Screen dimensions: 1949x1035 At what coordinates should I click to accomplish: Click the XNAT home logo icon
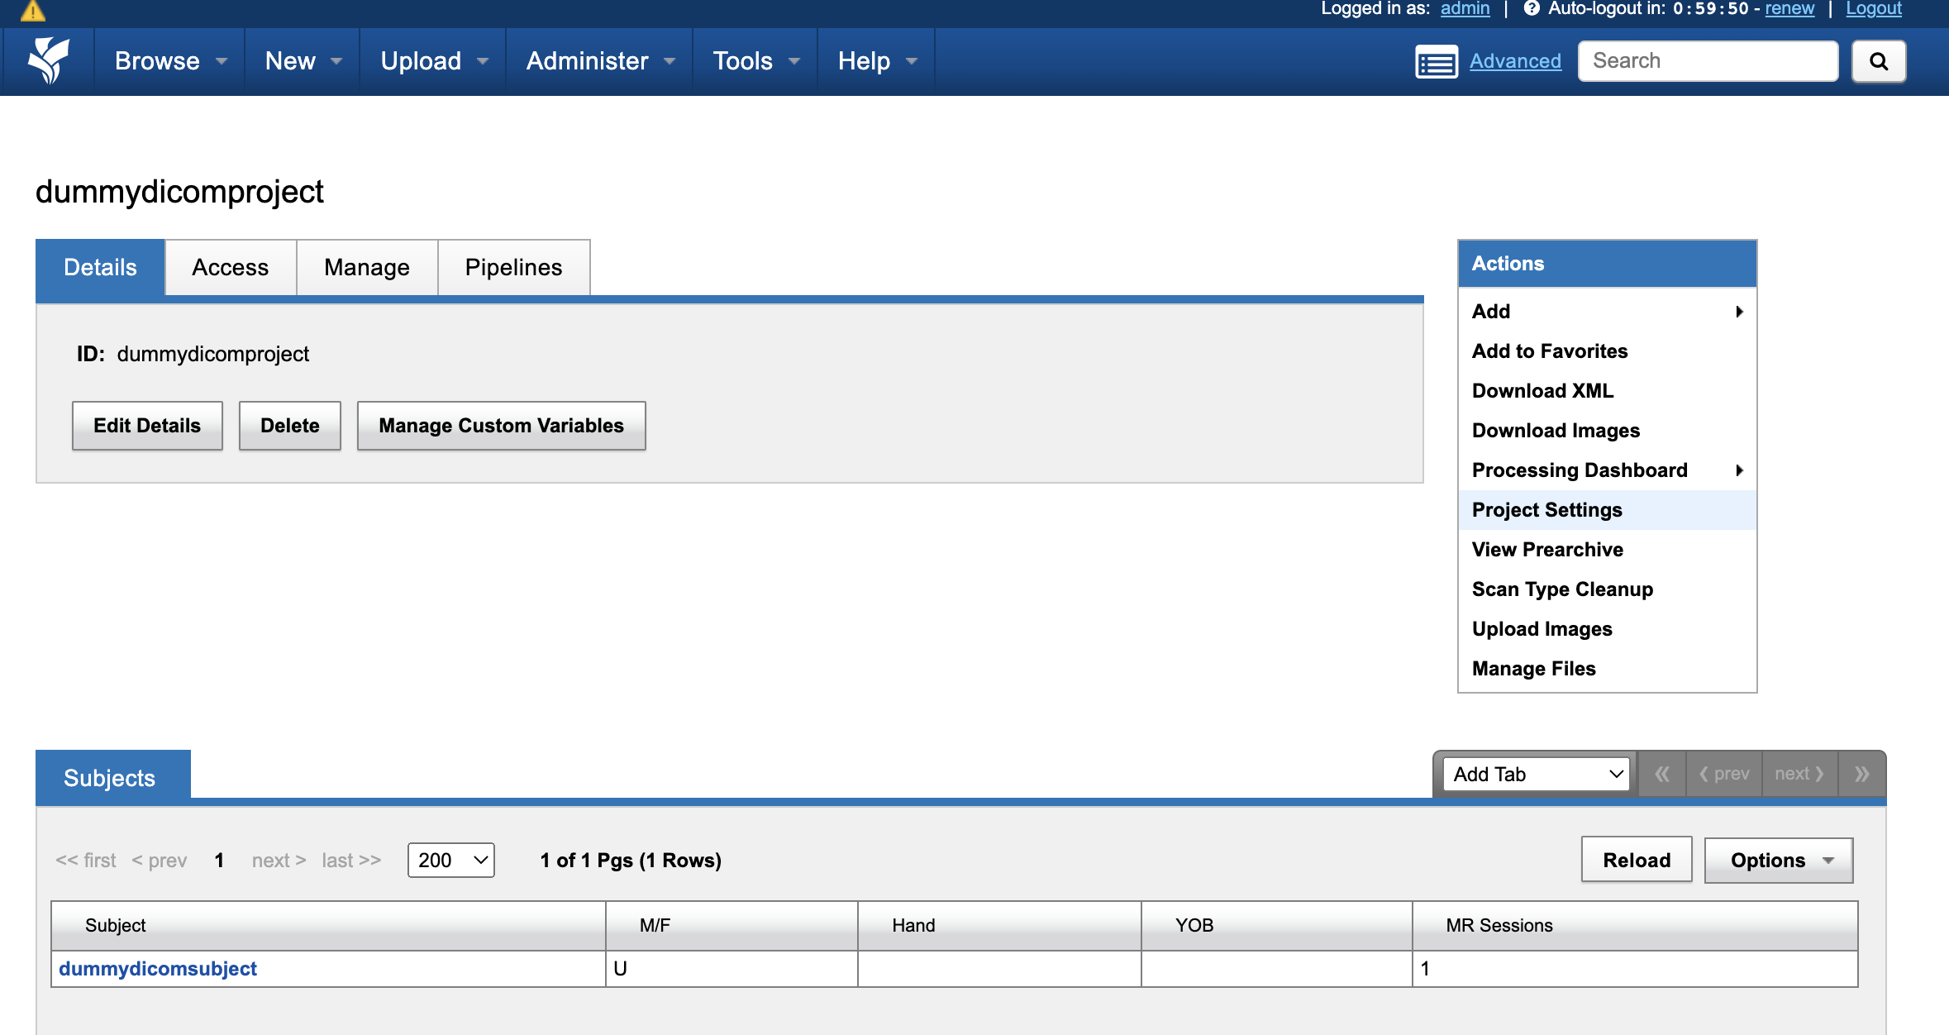pos(49,61)
